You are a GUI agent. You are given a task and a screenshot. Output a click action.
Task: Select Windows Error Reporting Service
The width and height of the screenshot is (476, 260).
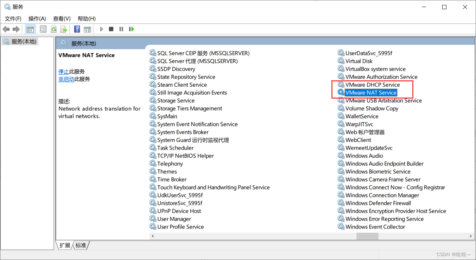[x=385, y=219]
